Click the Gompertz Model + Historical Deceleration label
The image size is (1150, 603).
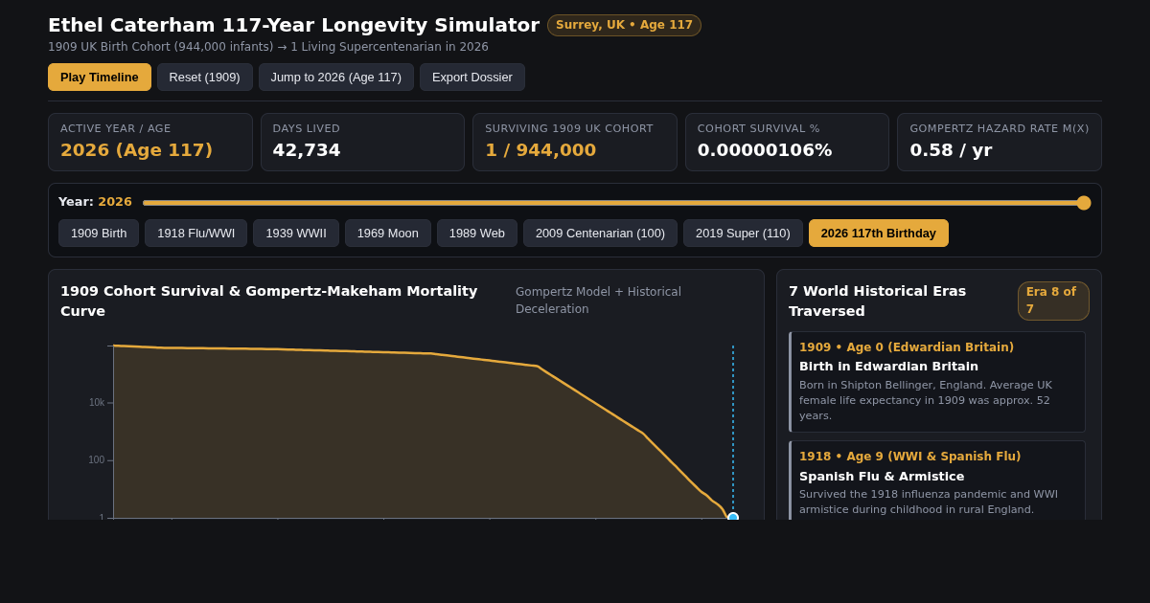598,301
